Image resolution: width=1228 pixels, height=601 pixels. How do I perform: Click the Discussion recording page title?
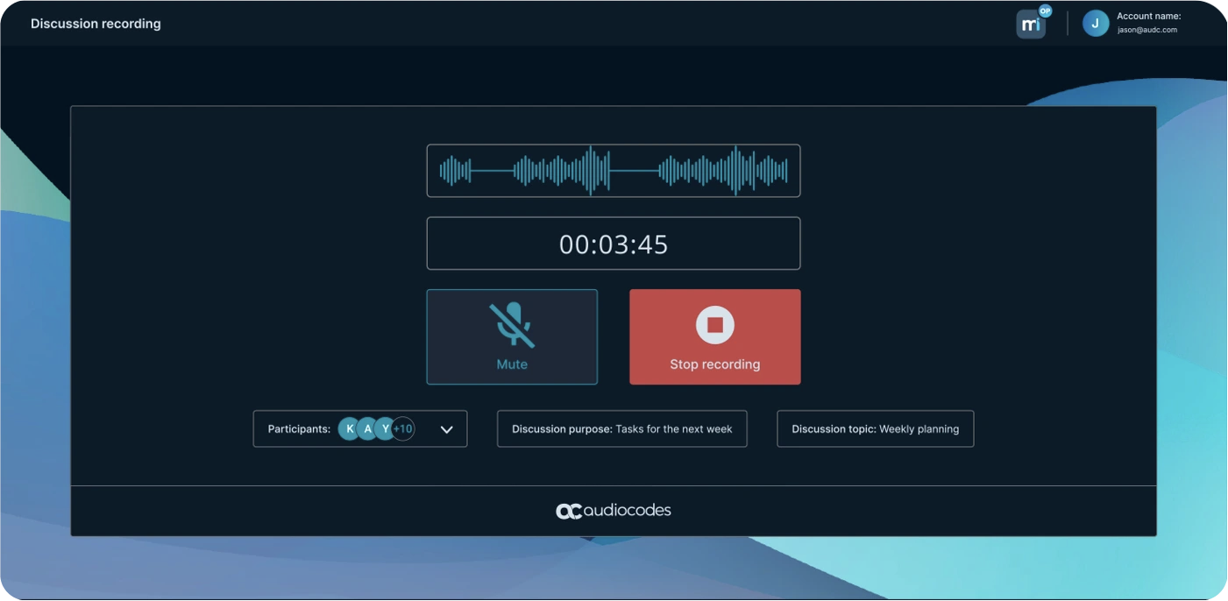click(x=96, y=24)
